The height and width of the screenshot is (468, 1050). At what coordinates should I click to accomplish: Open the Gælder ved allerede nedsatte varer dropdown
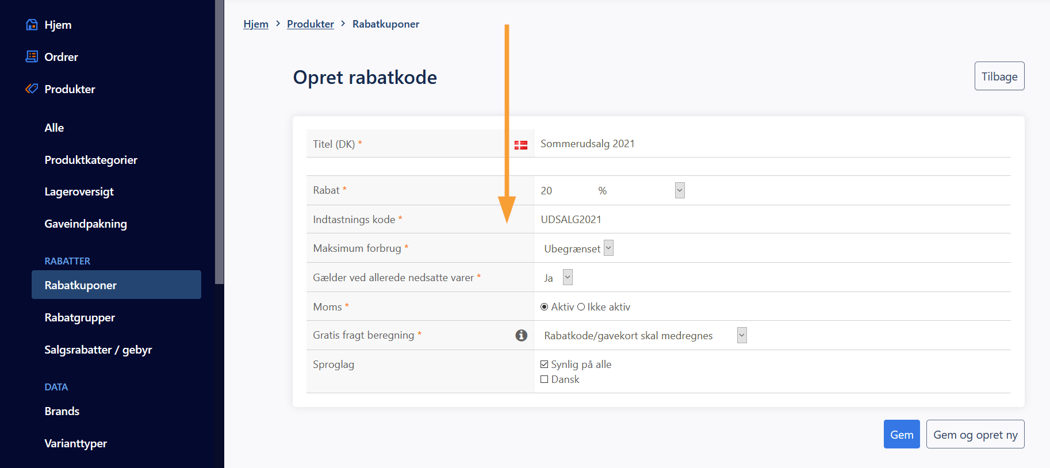click(568, 278)
